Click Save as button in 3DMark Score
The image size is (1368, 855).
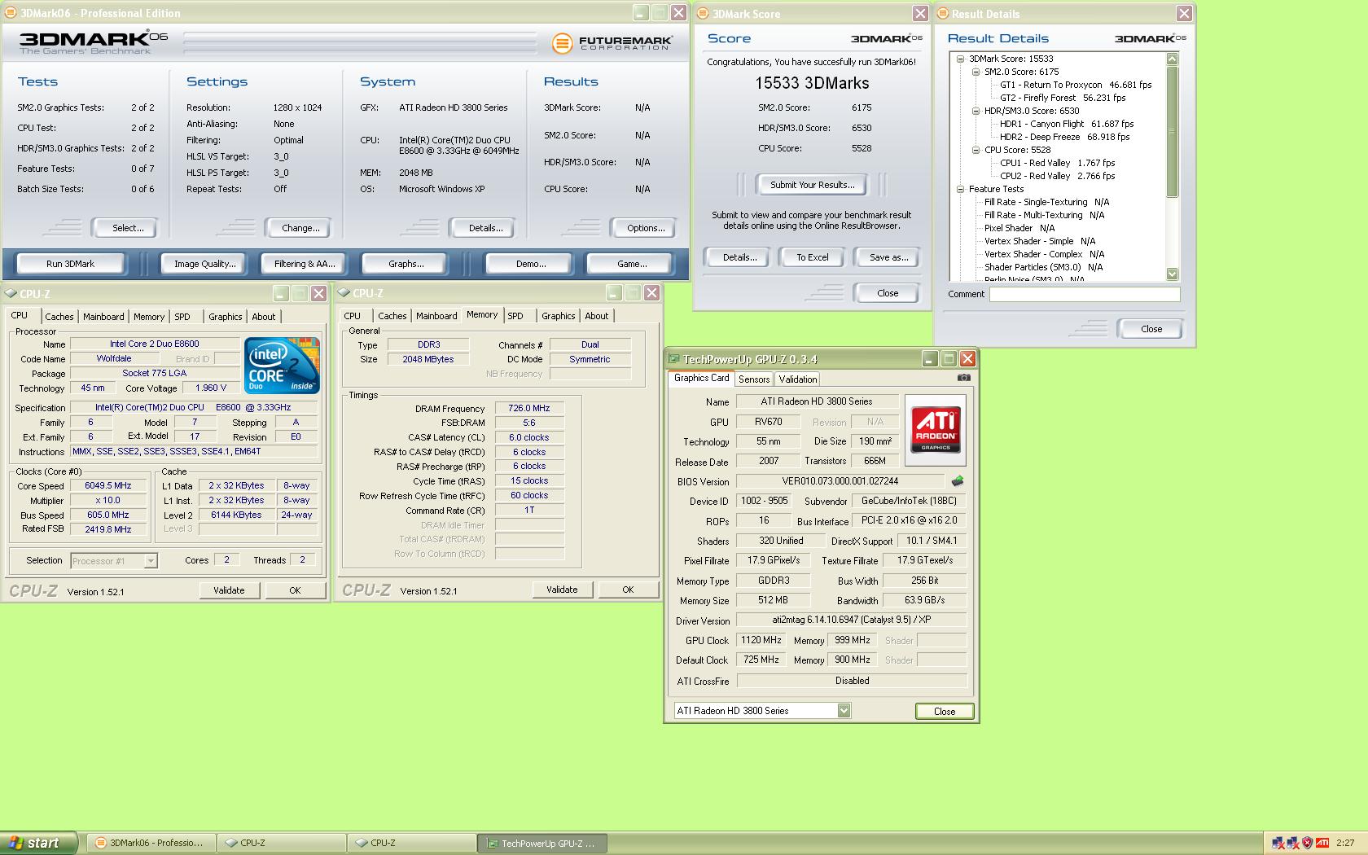(888, 257)
